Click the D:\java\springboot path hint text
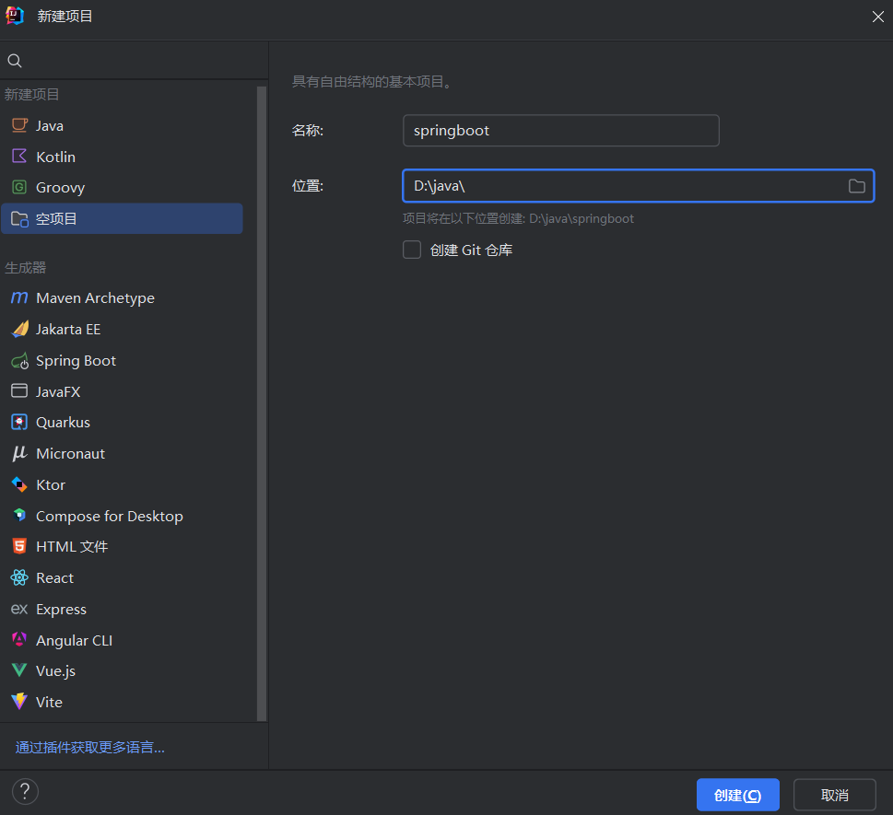Viewport: 893px width, 815px height. click(x=581, y=218)
